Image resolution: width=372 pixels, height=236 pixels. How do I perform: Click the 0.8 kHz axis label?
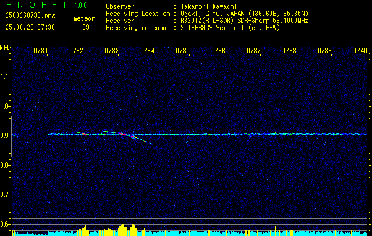tap(5, 165)
